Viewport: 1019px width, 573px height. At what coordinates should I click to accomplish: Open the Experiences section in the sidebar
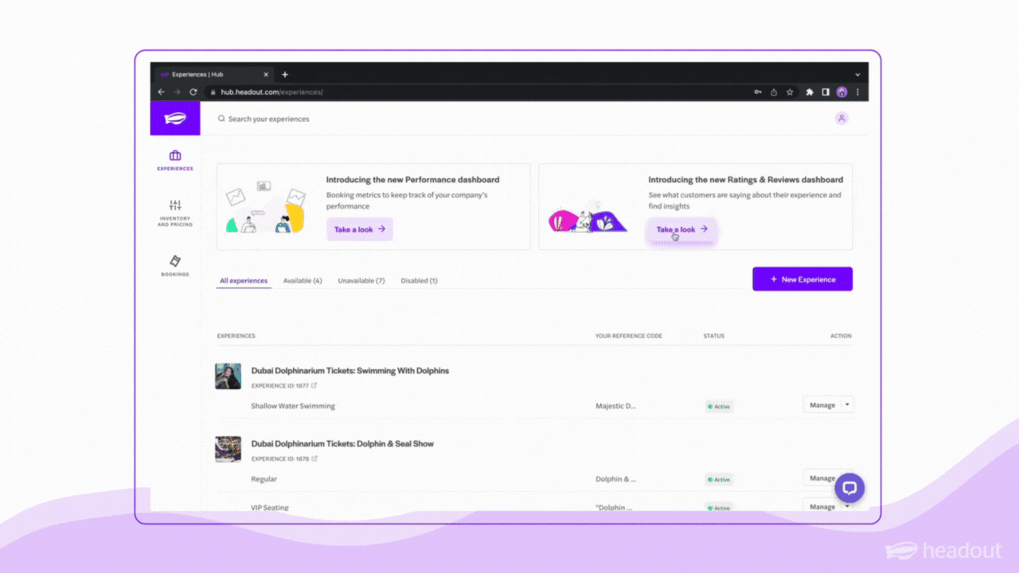(175, 161)
